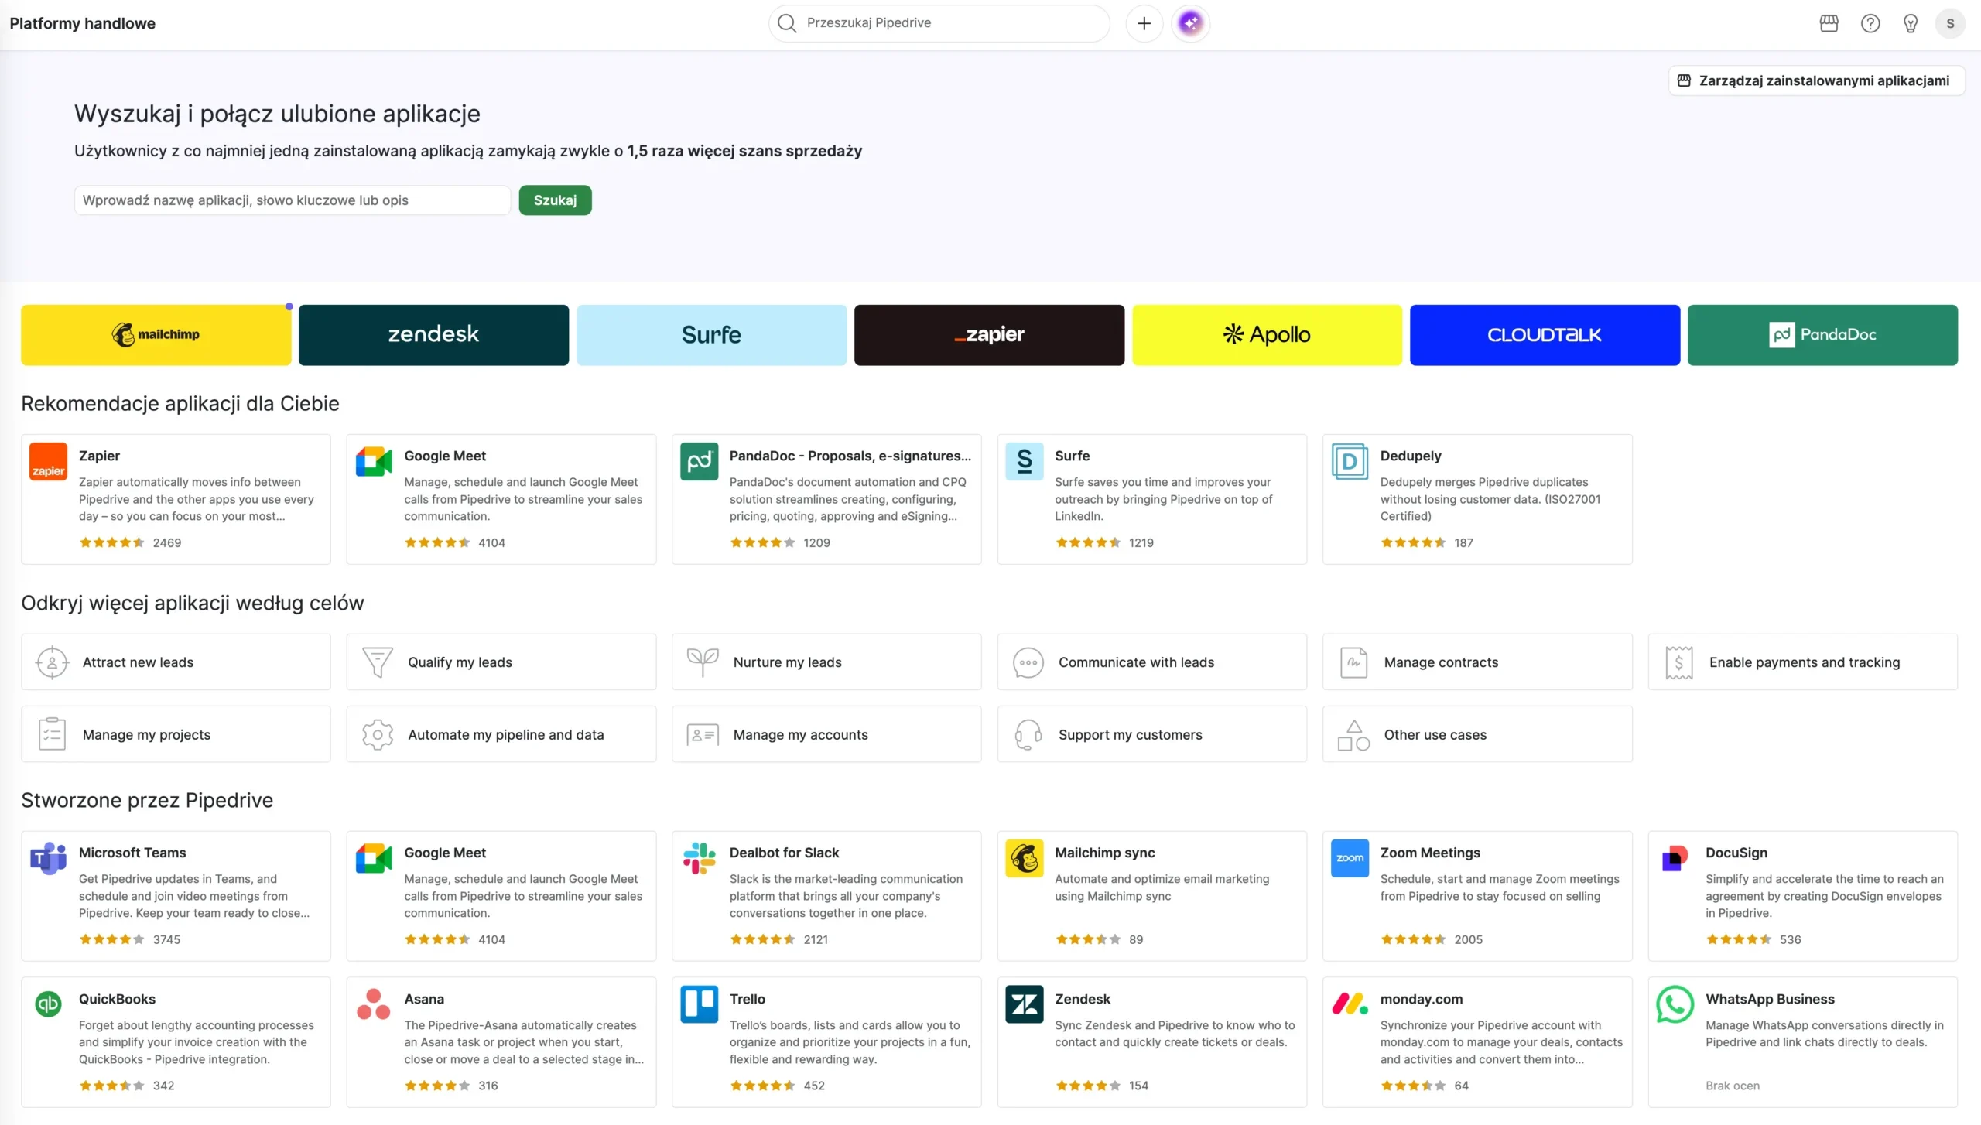Viewport: 1981px width, 1125px height.
Task: Click the Dedupely D app icon
Action: pyautogui.click(x=1350, y=462)
